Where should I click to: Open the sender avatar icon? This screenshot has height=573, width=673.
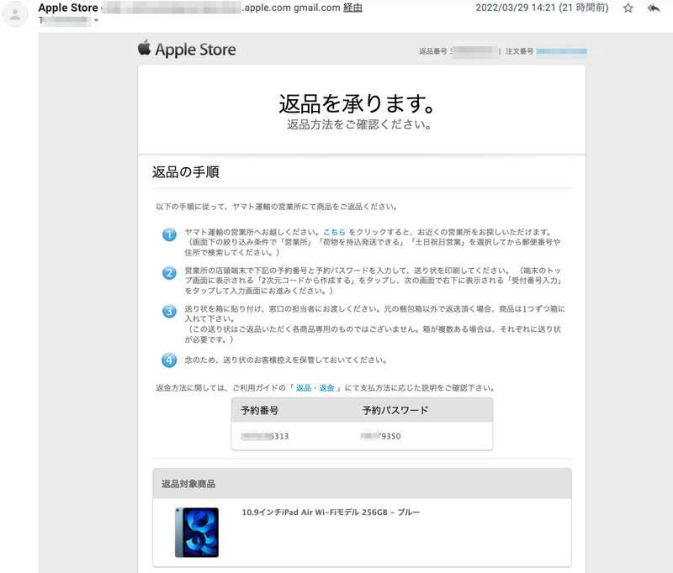coord(15,14)
